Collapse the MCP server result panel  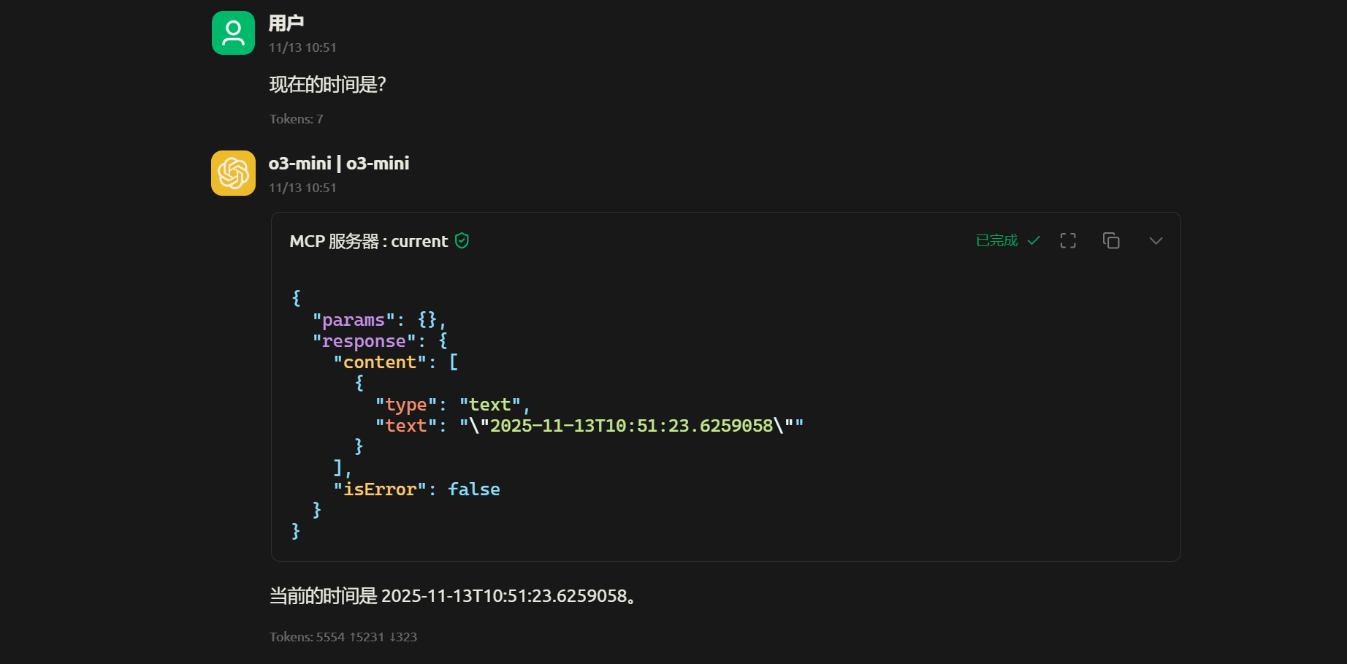tap(1156, 241)
